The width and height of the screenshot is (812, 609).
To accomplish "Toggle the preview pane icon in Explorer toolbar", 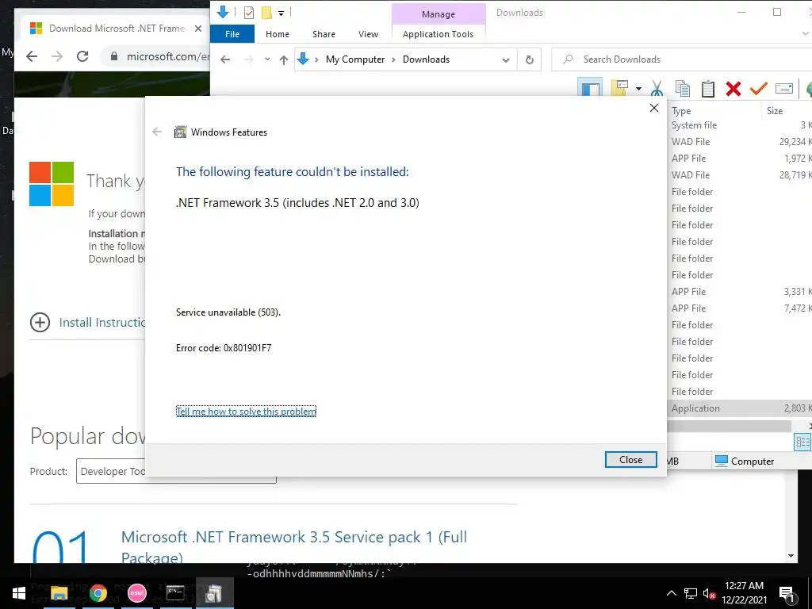I will [590, 87].
